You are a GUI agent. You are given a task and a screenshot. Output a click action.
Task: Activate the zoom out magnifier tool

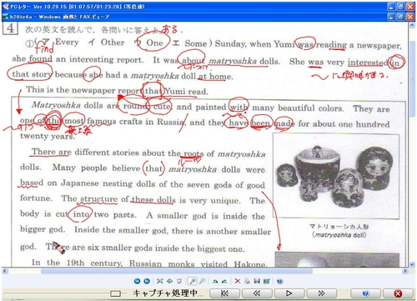click(x=202, y=281)
